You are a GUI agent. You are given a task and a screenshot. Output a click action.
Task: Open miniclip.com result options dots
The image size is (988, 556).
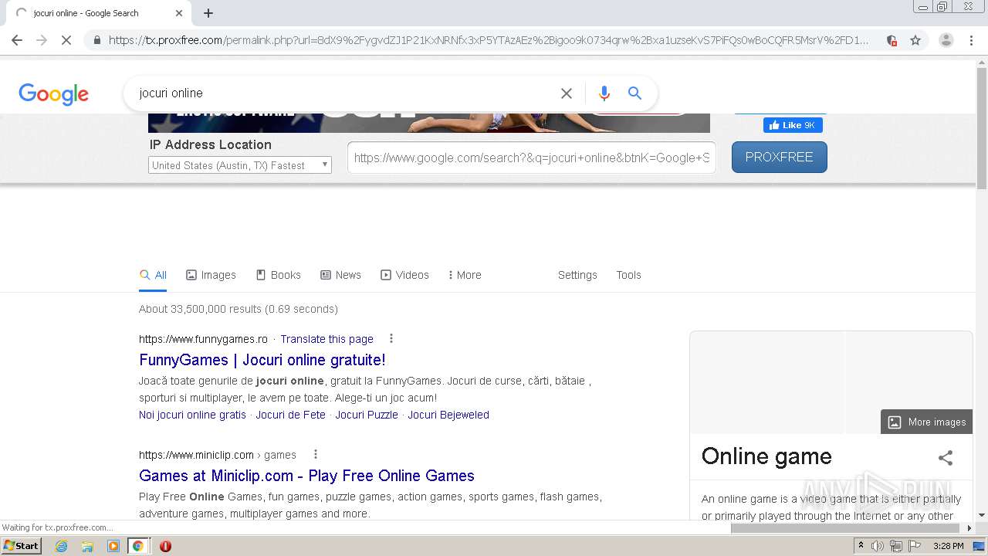[x=315, y=454]
